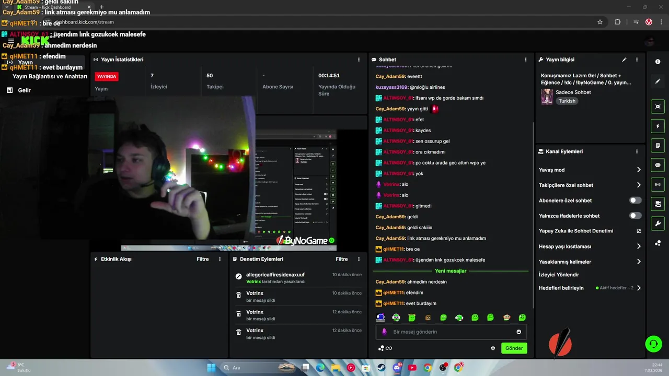Insert the first emote with blue character

(380, 318)
